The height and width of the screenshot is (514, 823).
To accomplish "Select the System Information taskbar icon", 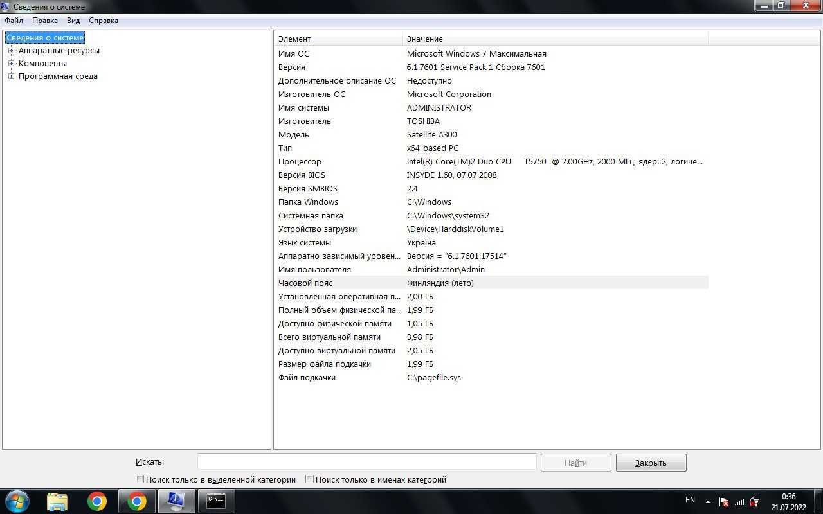I will 176,501.
